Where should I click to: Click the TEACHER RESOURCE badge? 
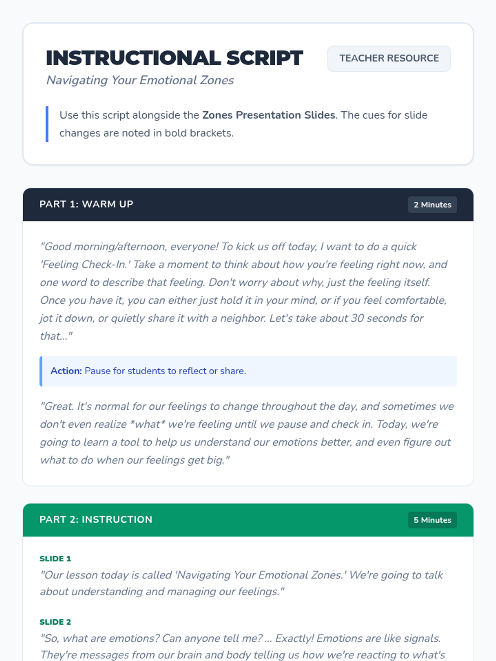click(389, 58)
